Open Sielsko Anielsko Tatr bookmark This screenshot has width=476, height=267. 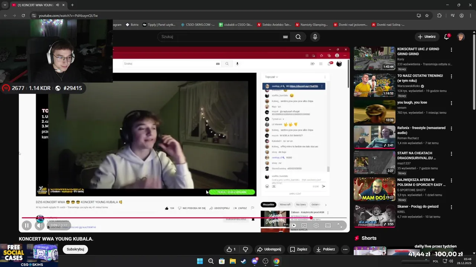click(x=274, y=25)
